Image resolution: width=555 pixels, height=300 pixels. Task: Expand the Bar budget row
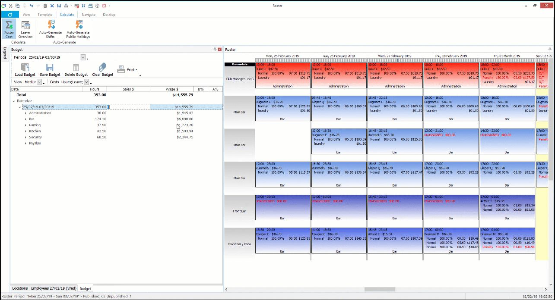point(26,119)
